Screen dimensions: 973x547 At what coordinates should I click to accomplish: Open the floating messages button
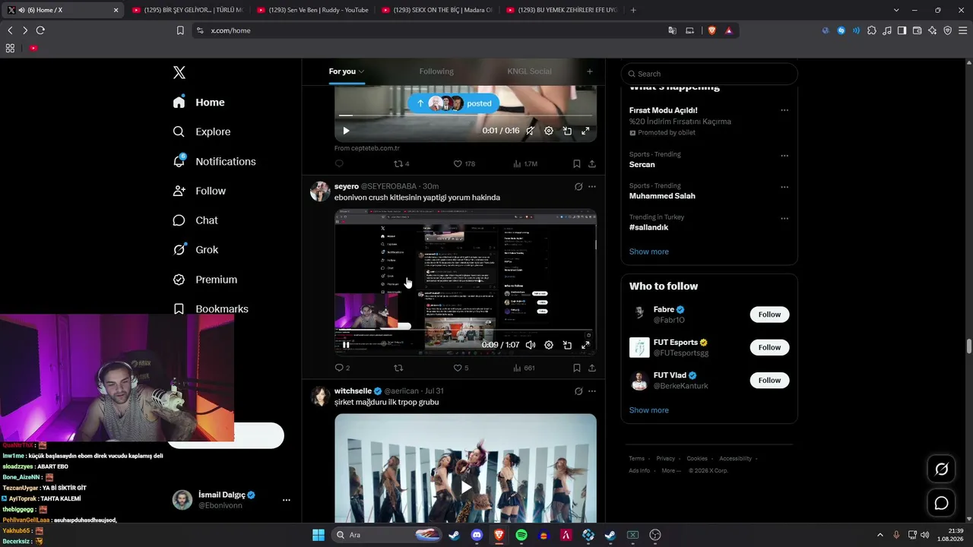(x=941, y=503)
